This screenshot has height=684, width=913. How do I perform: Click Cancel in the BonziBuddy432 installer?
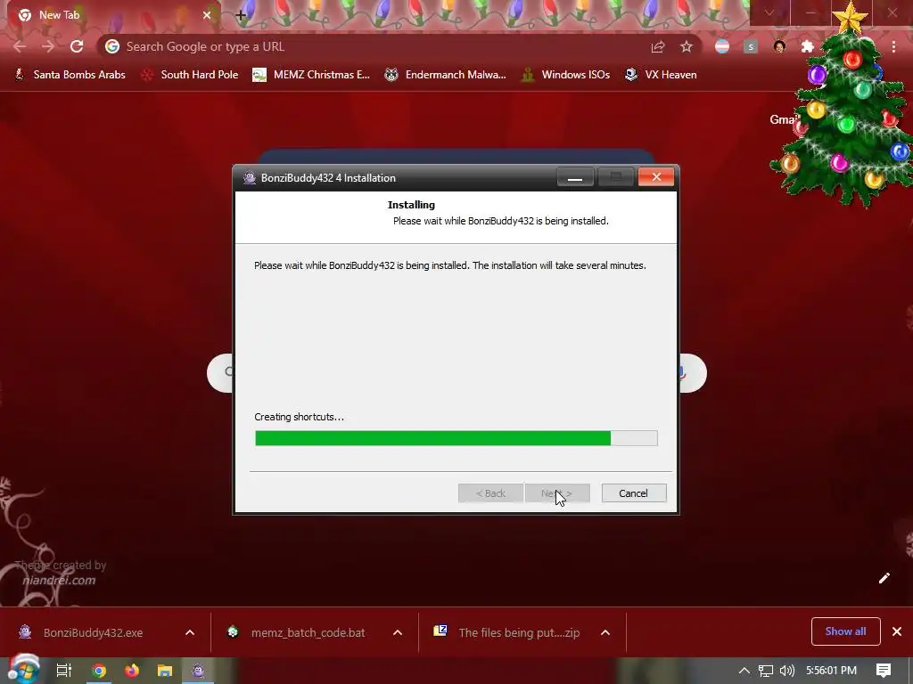coord(634,493)
